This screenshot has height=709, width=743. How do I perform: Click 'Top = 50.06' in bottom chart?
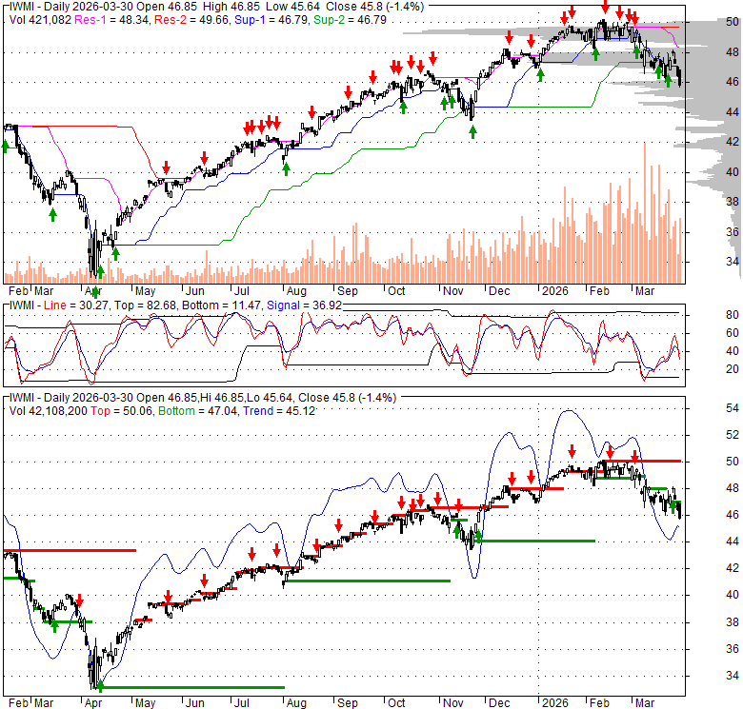tap(122, 411)
